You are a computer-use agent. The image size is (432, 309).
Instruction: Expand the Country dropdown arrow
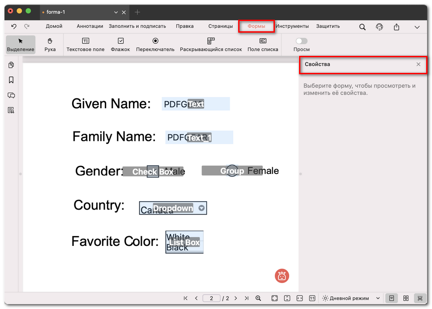201,208
